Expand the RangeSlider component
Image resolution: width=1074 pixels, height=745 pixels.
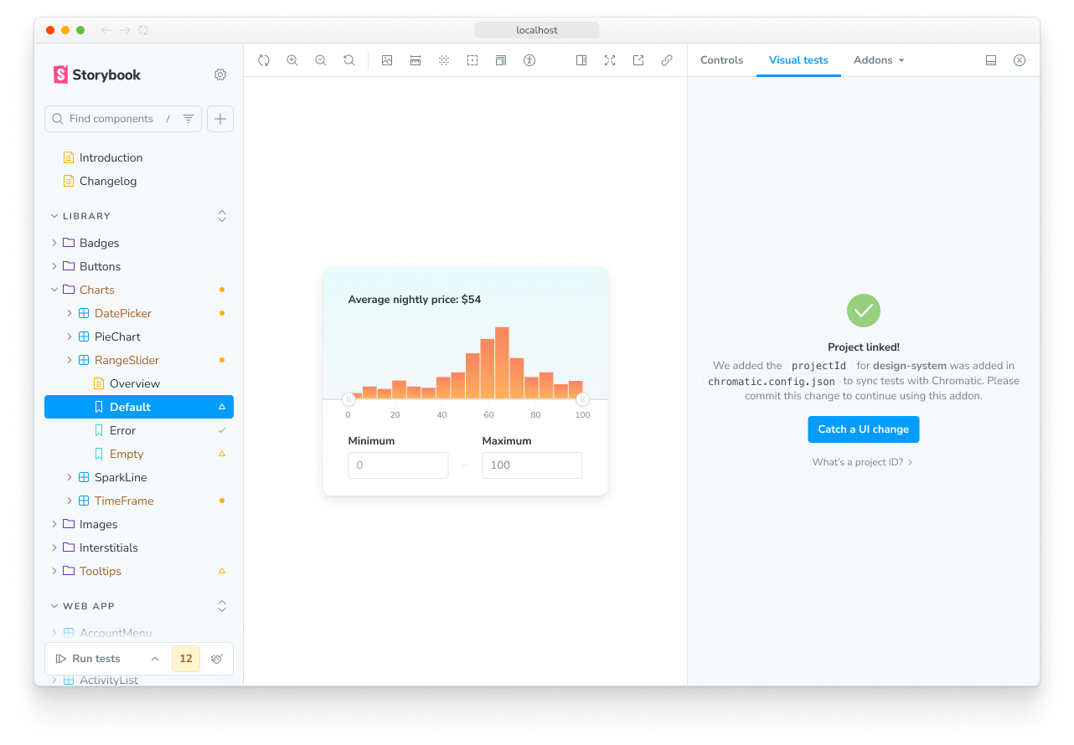70,360
